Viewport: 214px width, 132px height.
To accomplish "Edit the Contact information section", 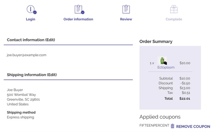I will pyautogui.click(x=50, y=40).
